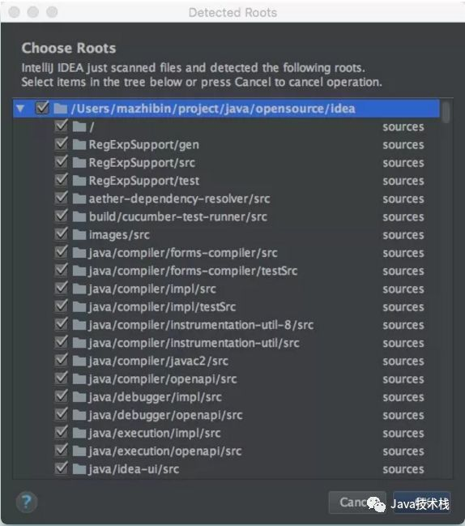Toggle java/compiler/instrumentation-util-8/src checkbox

point(62,324)
